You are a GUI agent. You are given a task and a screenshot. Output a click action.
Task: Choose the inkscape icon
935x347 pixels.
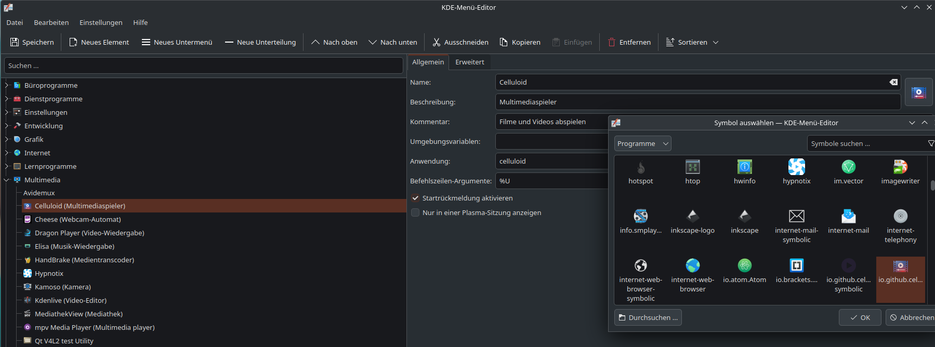pos(745,222)
